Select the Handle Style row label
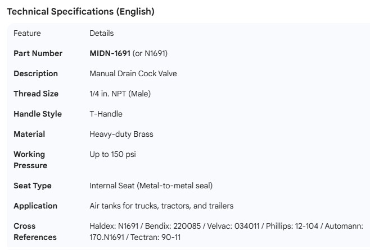The height and width of the screenshot is (250, 370). [x=38, y=114]
